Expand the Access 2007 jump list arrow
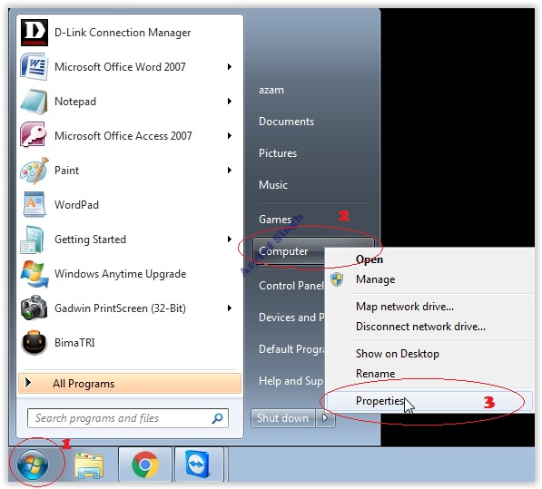This screenshot has width=542, height=489. (229, 136)
